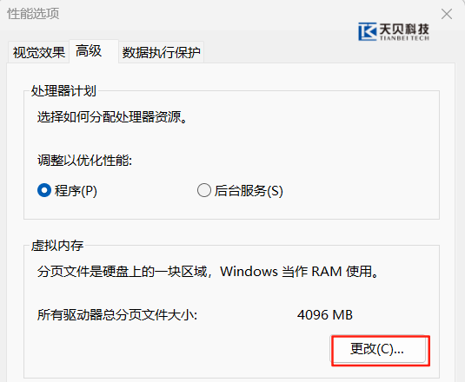Viewport: 465px width, 382px height.
Task: Click the 性能选项 window title text
Action: [33, 14]
